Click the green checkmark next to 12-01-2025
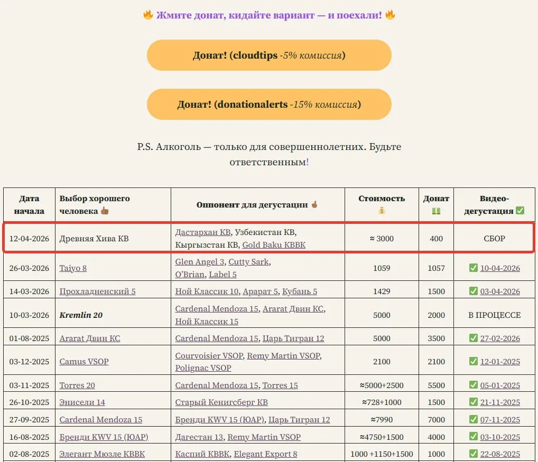 473,361
